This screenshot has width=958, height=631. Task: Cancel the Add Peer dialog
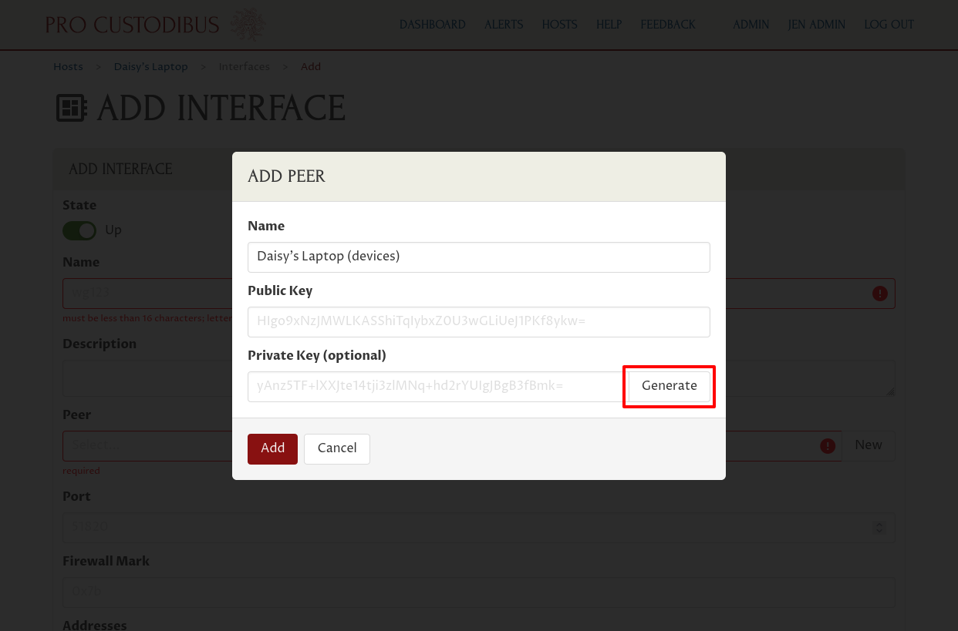tap(337, 448)
